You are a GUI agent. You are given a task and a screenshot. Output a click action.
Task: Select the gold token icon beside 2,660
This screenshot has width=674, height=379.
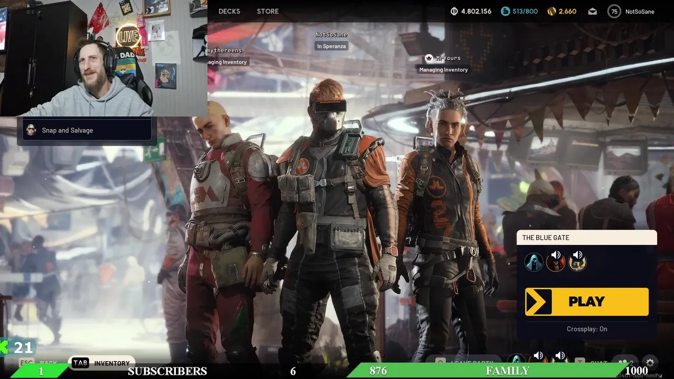552,11
